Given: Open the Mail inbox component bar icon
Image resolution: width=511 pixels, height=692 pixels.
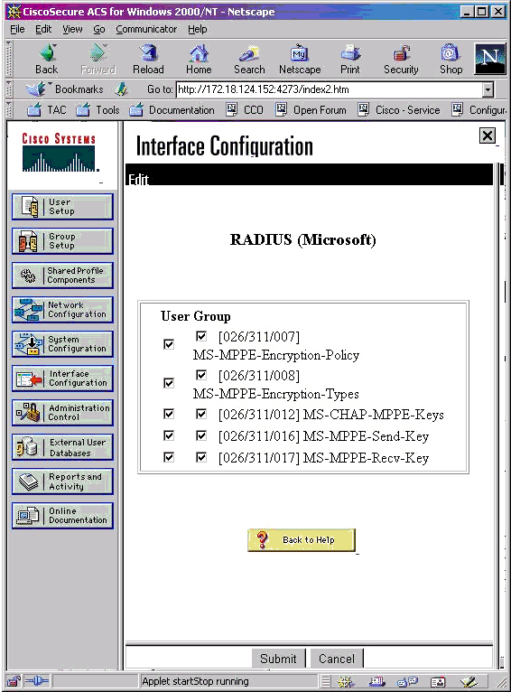Looking at the screenshot, I should tap(377, 682).
